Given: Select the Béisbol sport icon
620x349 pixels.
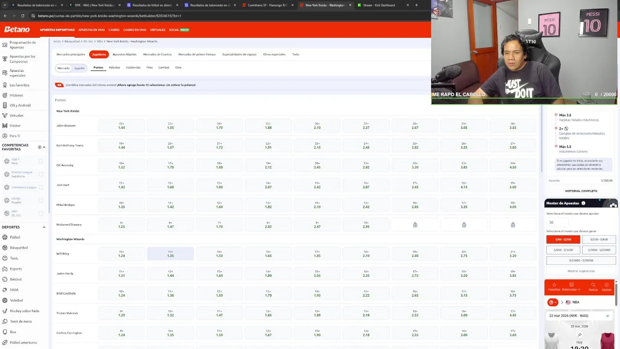Looking at the screenshot, I should (x=5, y=279).
